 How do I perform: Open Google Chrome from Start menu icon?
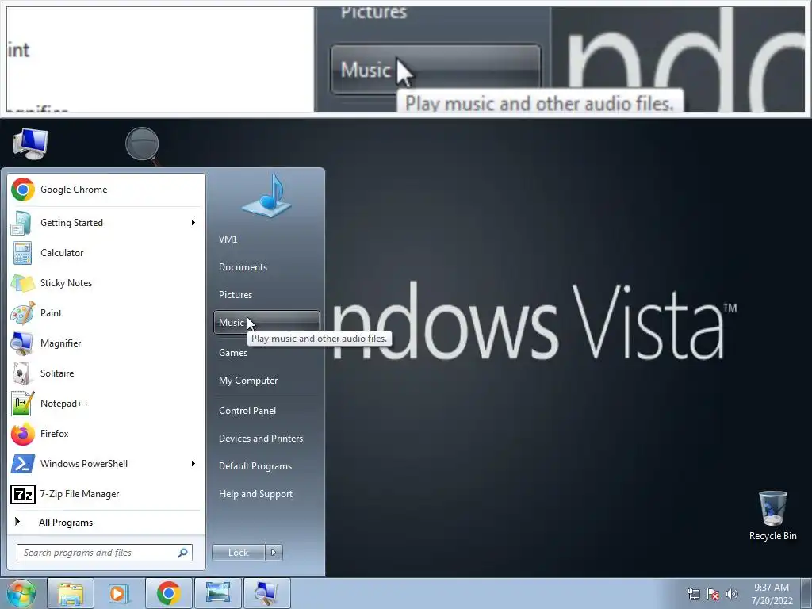pos(23,190)
